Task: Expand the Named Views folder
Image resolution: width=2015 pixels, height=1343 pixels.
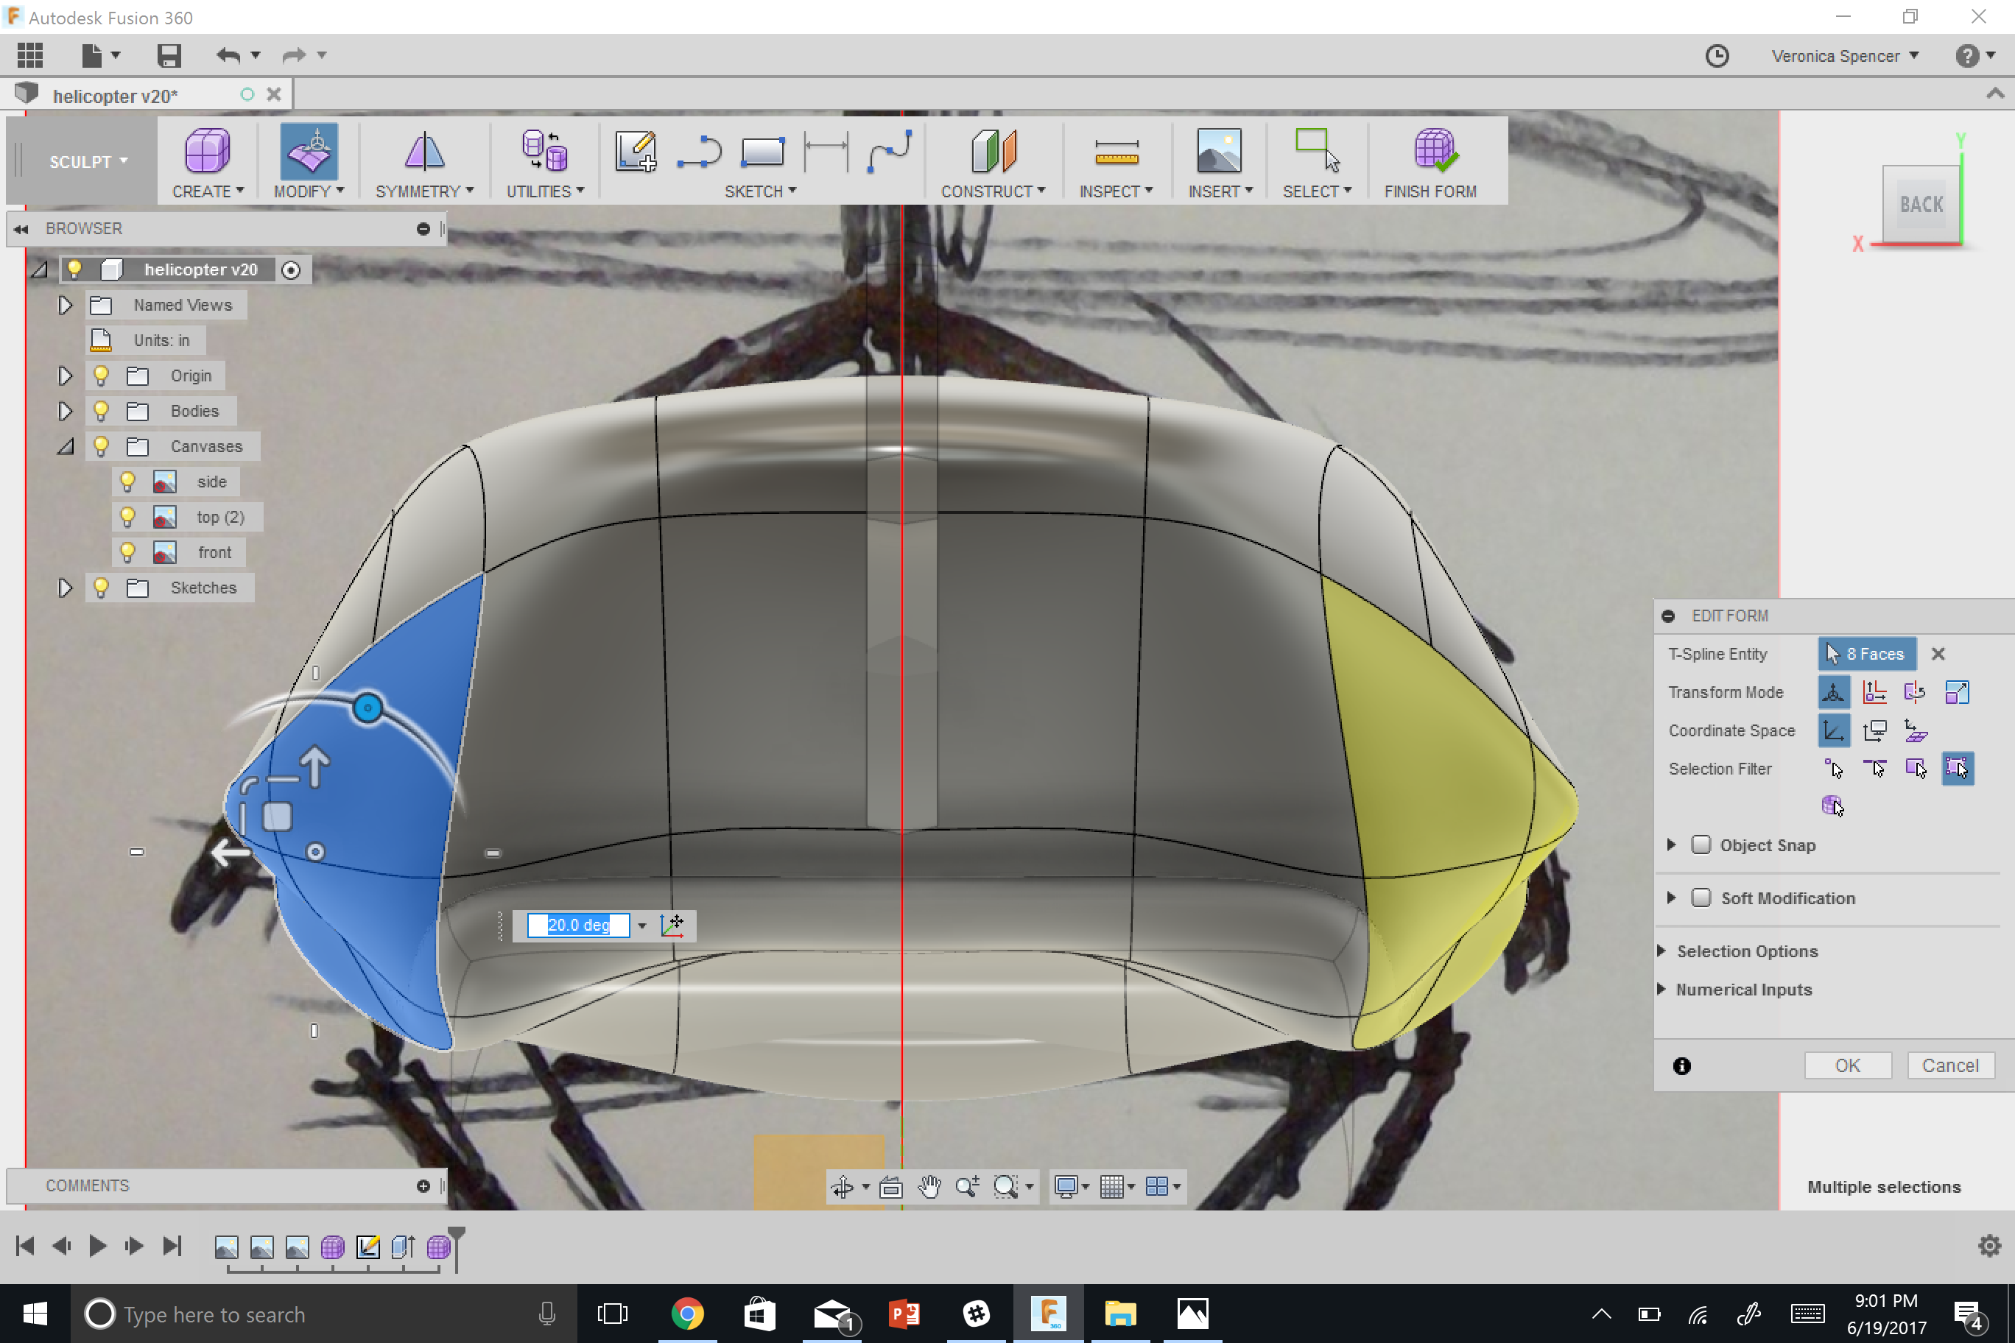Action: [x=65, y=305]
